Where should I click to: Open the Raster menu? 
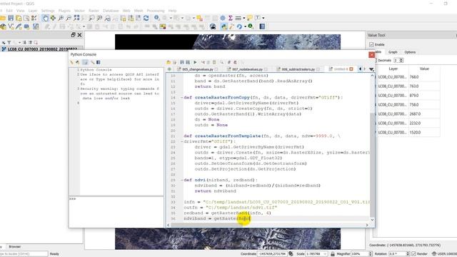(x=94, y=11)
